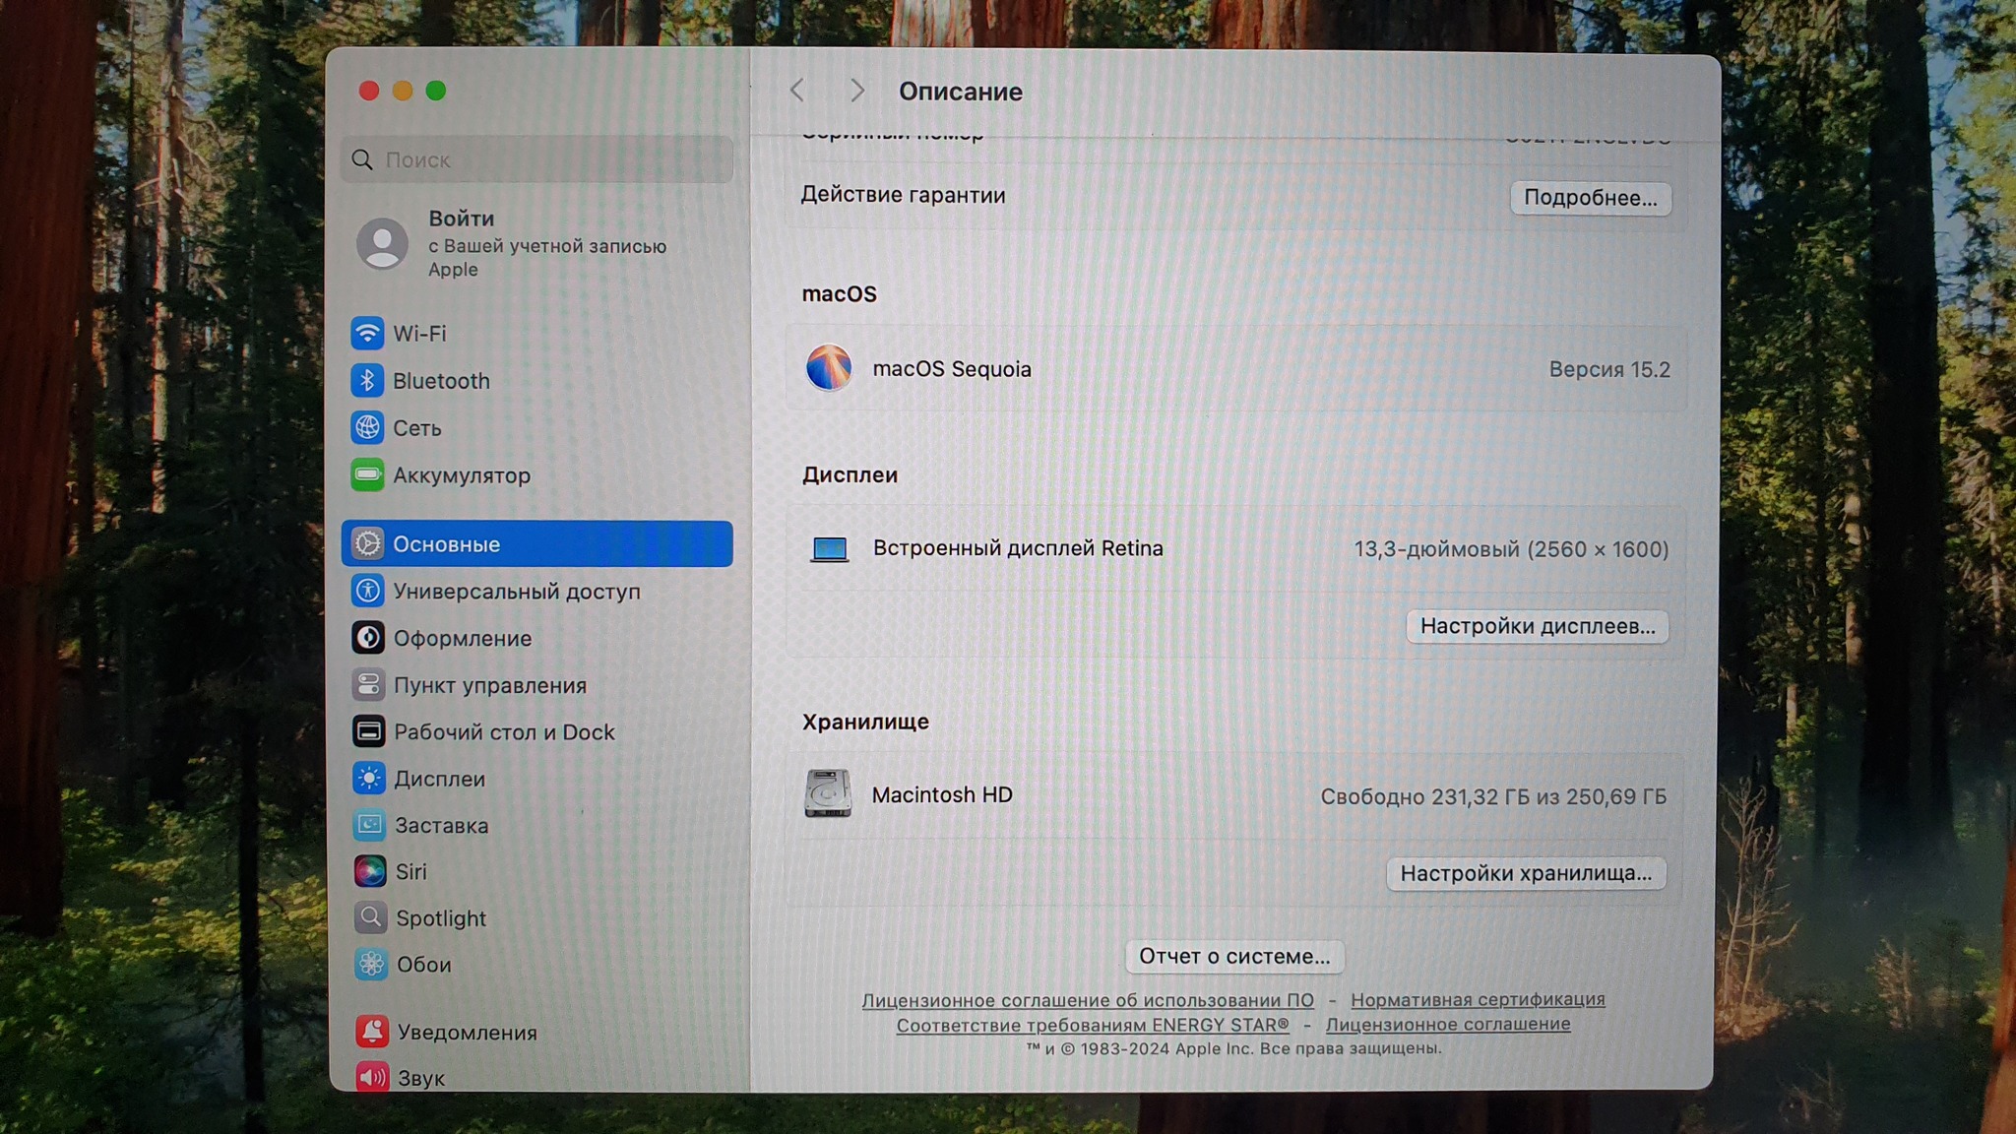Click the Подробнее warranty button

tap(1590, 198)
